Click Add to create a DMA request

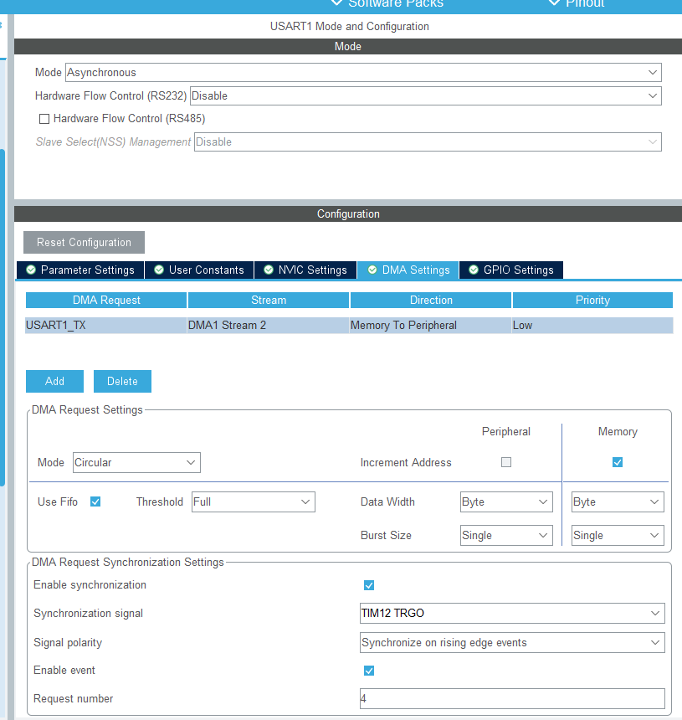coord(54,381)
